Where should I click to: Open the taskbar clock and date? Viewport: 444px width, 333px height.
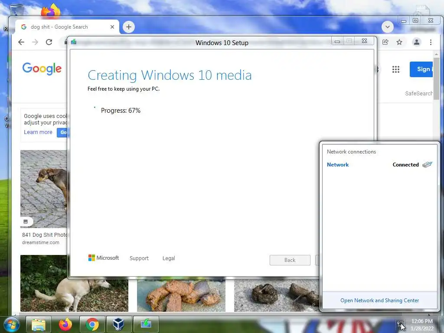(x=422, y=325)
